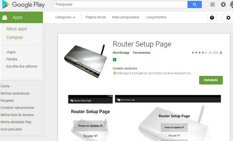Click the star rating 21.473 reviews

tap(207, 53)
